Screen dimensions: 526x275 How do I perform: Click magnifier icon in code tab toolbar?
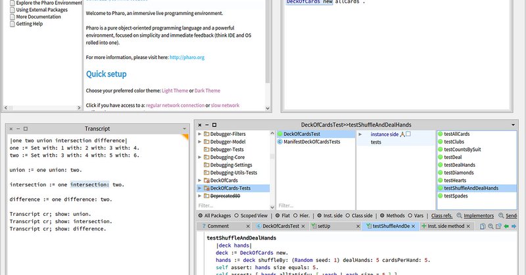[x=490, y=226]
